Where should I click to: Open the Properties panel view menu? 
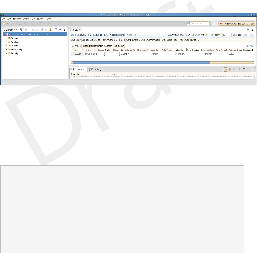point(244,69)
